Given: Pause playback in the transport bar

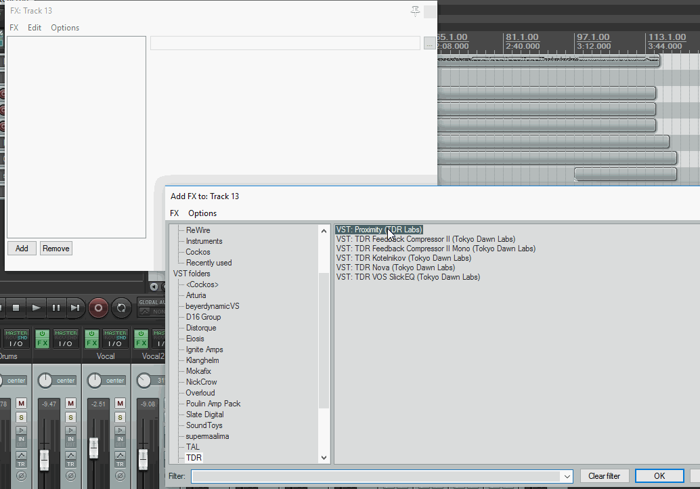Looking at the screenshot, I should click(x=56, y=307).
